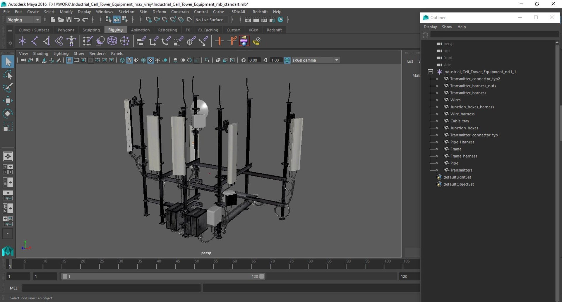Viewport: 562px width, 302px height.
Task: Collapse render buttons section in status line
Action: pos(240,20)
